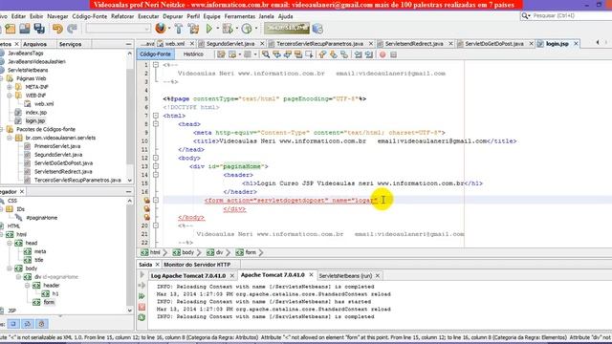Undo the last edit
This screenshot has width=612, height=344.
[x=57, y=29]
